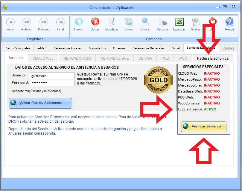Screen dimensions: 242x191
Task: Open the Ayuda help icon
Action: point(229,22)
